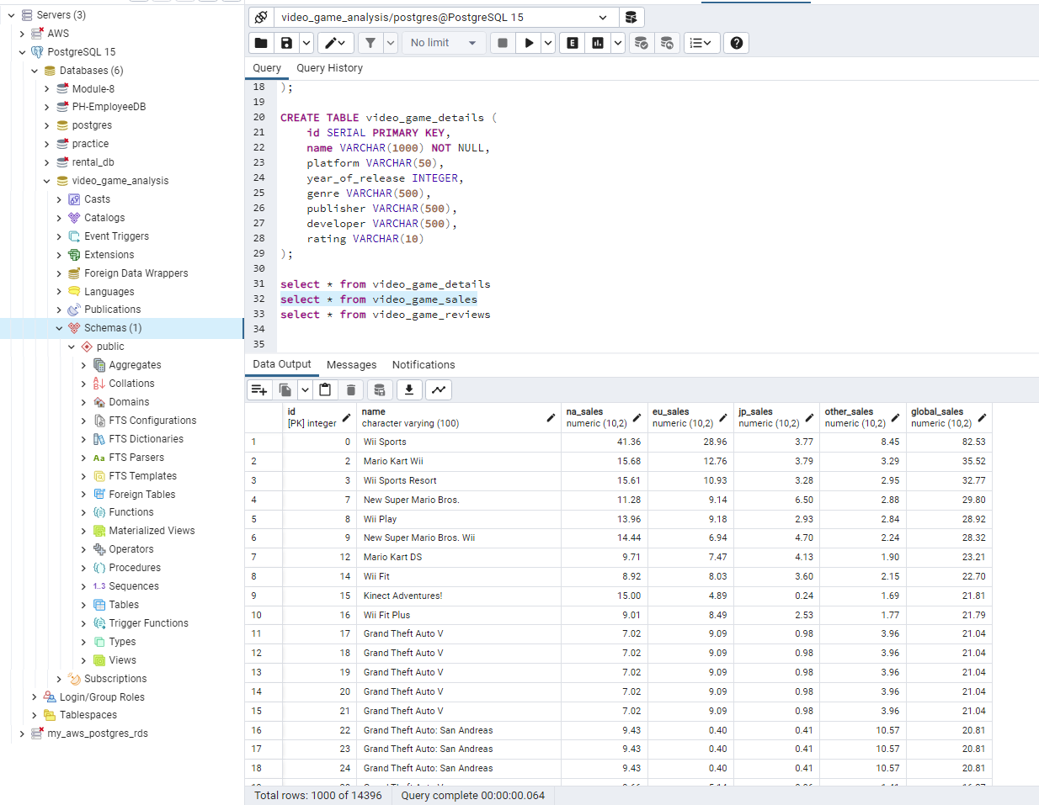The image size is (1039, 805).
Task: Copy selected rows with copy button
Action: (285, 389)
